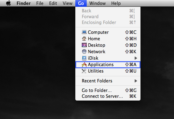Screen dimensions: 174x119
Task: Open the Apple logo menu
Action: click(9, 3)
